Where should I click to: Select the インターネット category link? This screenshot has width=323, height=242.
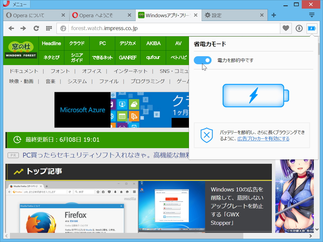[x=131, y=71]
